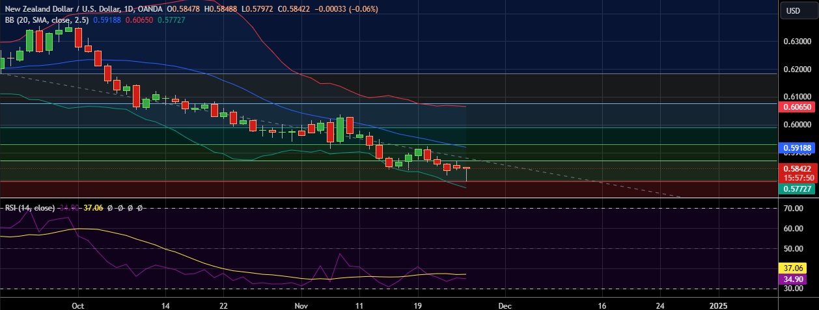Click the teal 0.57727 price axis label
819x310 pixels.
(798, 188)
